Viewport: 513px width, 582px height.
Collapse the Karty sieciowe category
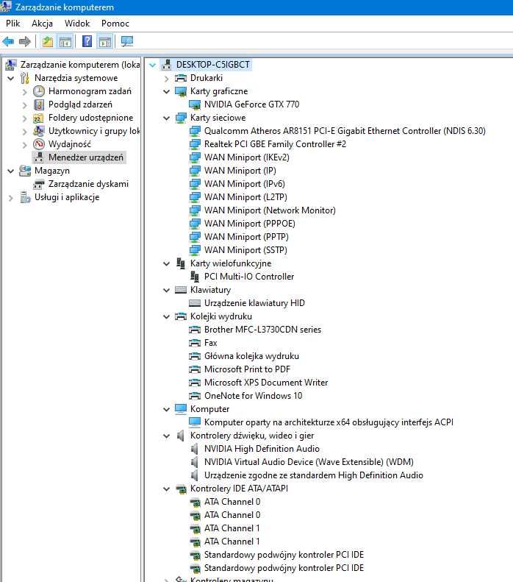[166, 118]
